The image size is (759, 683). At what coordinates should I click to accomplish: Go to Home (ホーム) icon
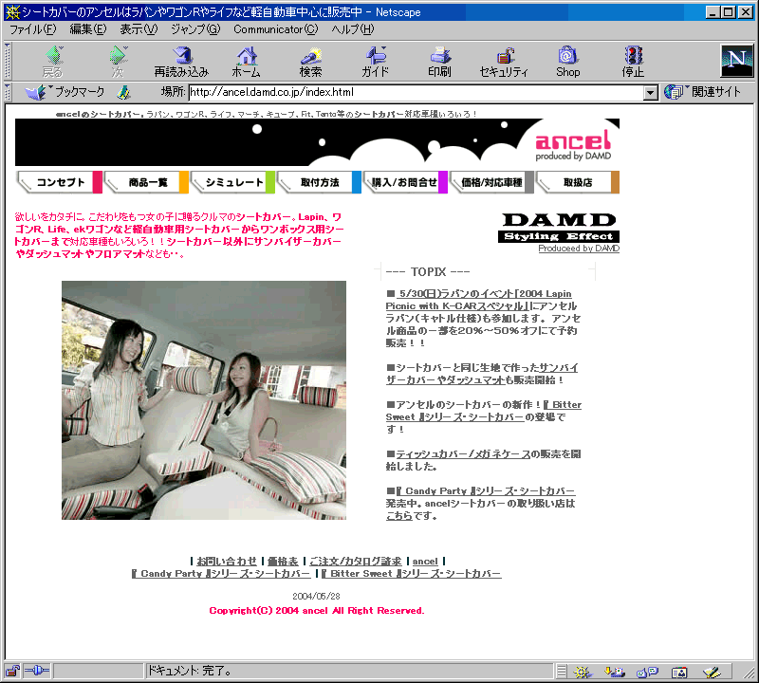[x=246, y=62]
